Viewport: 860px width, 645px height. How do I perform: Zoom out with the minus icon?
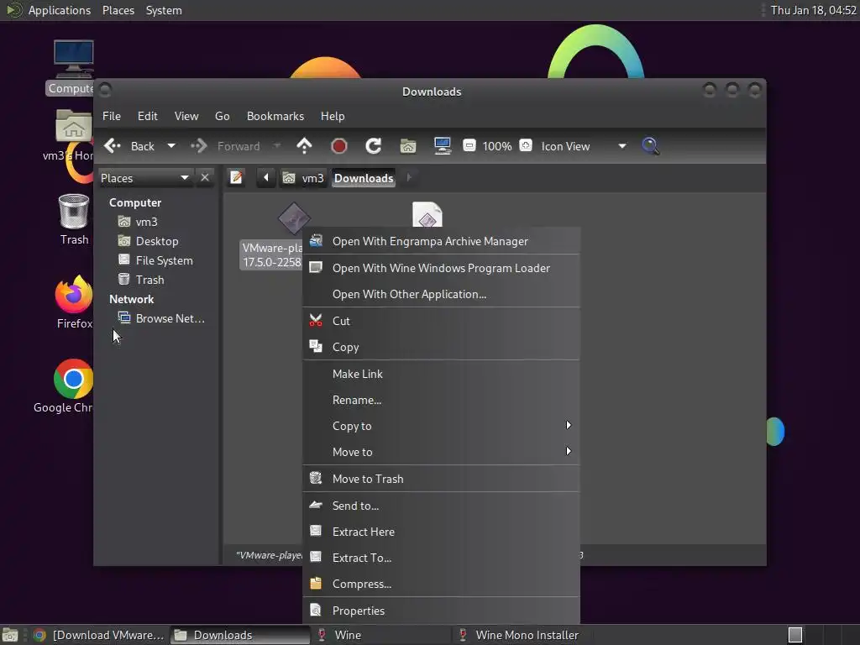[x=469, y=145]
